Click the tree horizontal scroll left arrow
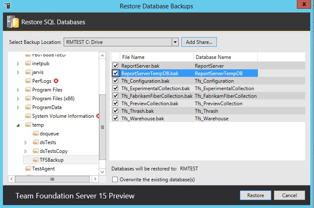The width and height of the screenshot is (314, 208). click(12, 179)
